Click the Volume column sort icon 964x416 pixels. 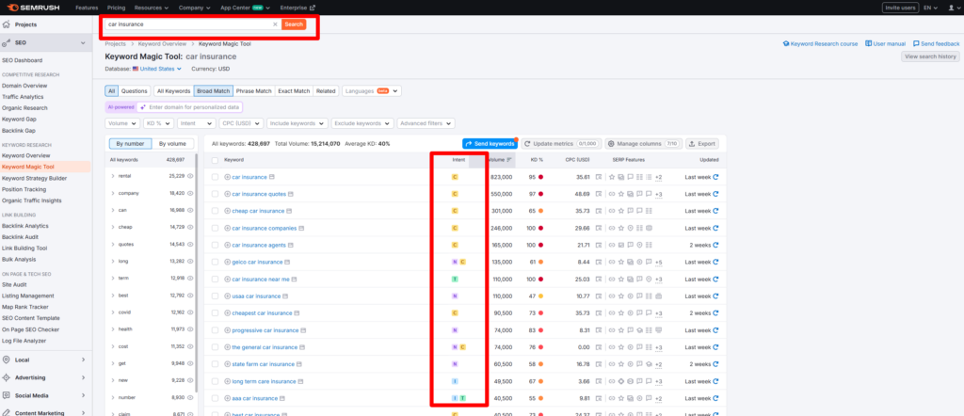(x=509, y=160)
